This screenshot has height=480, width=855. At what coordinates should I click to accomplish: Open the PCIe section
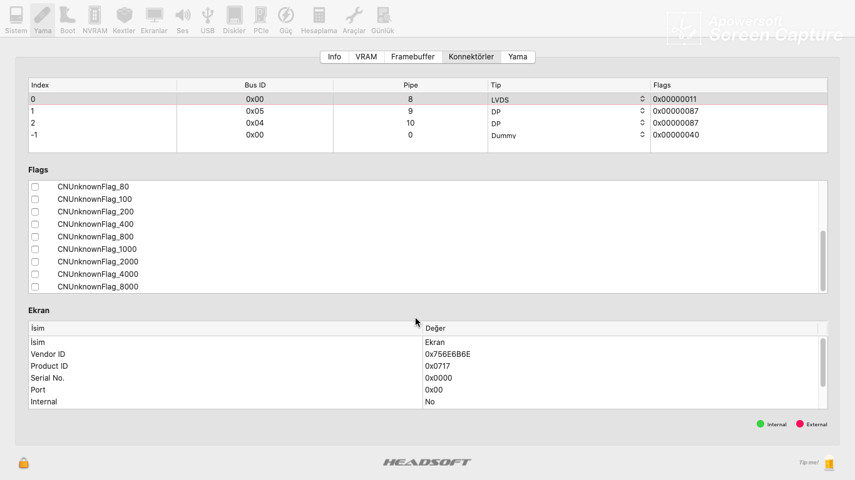coord(260,19)
